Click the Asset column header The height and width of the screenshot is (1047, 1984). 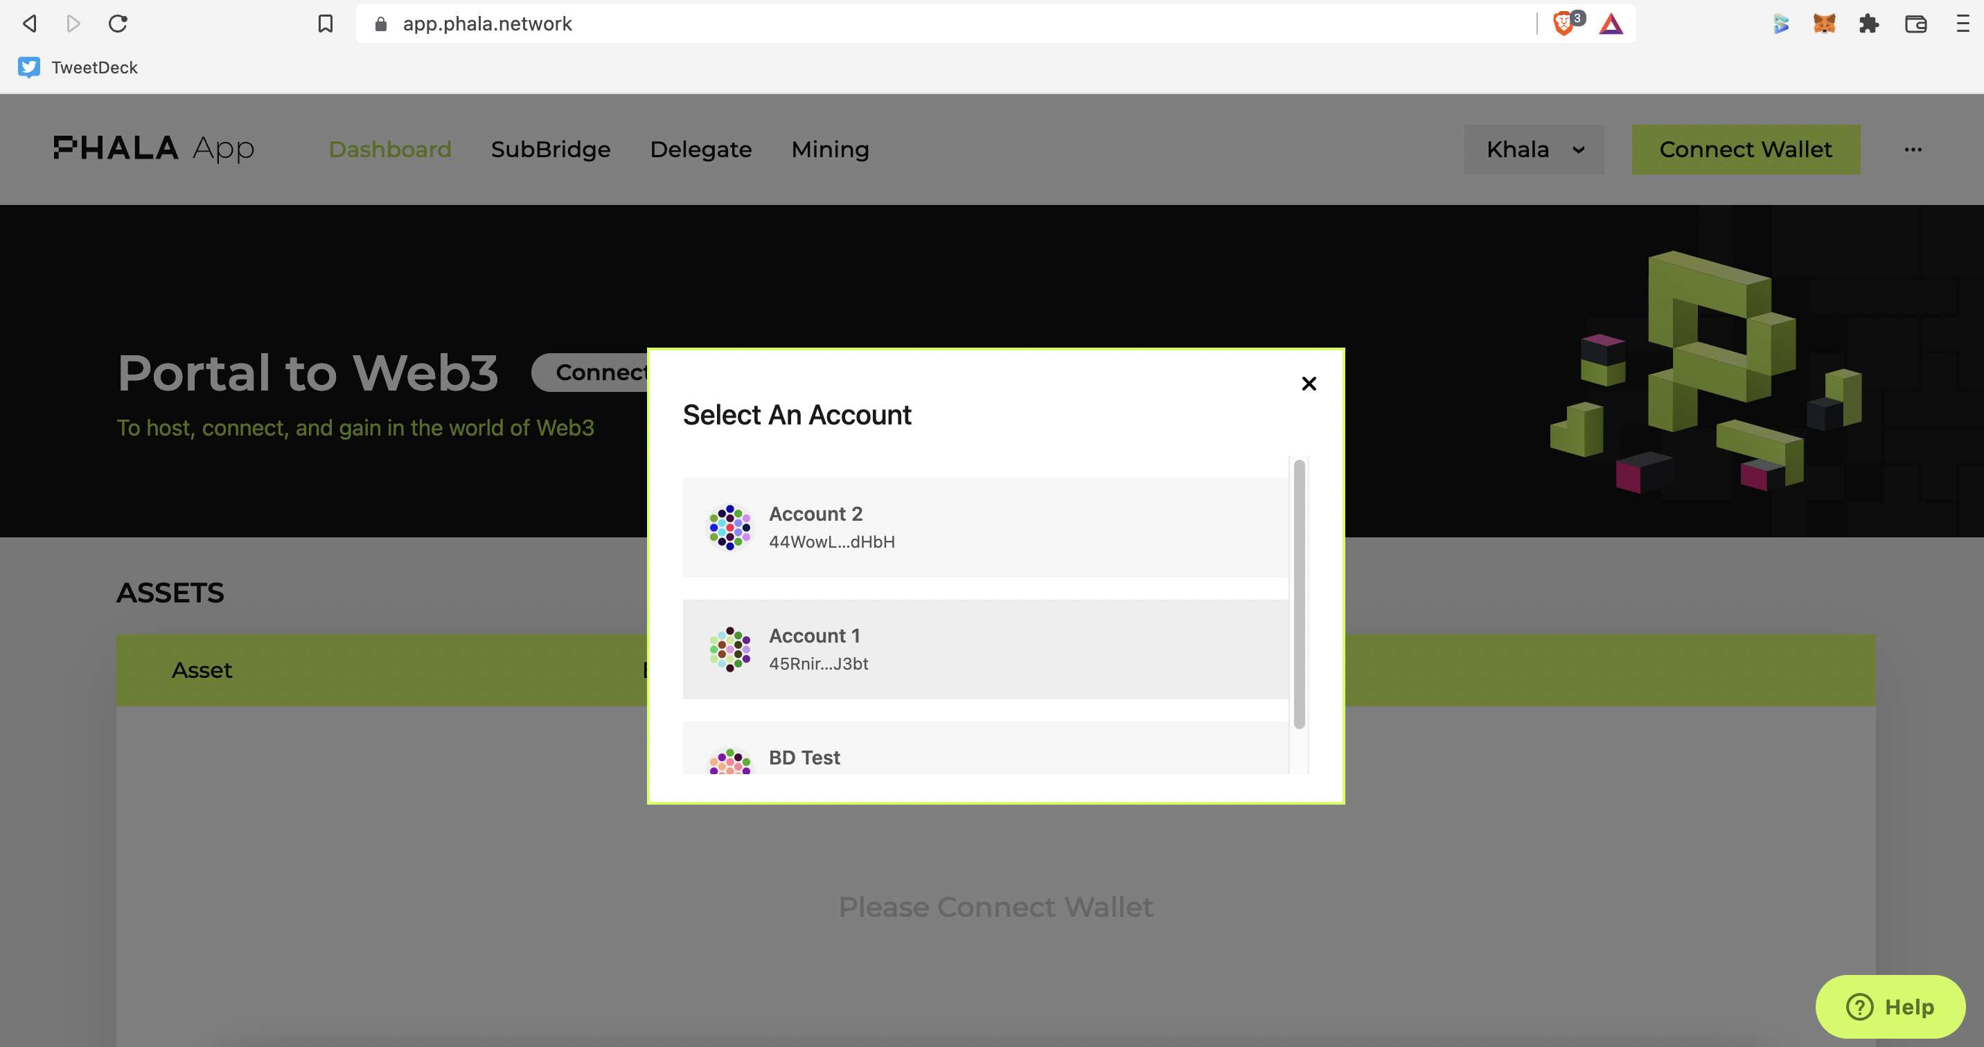(201, 670)
